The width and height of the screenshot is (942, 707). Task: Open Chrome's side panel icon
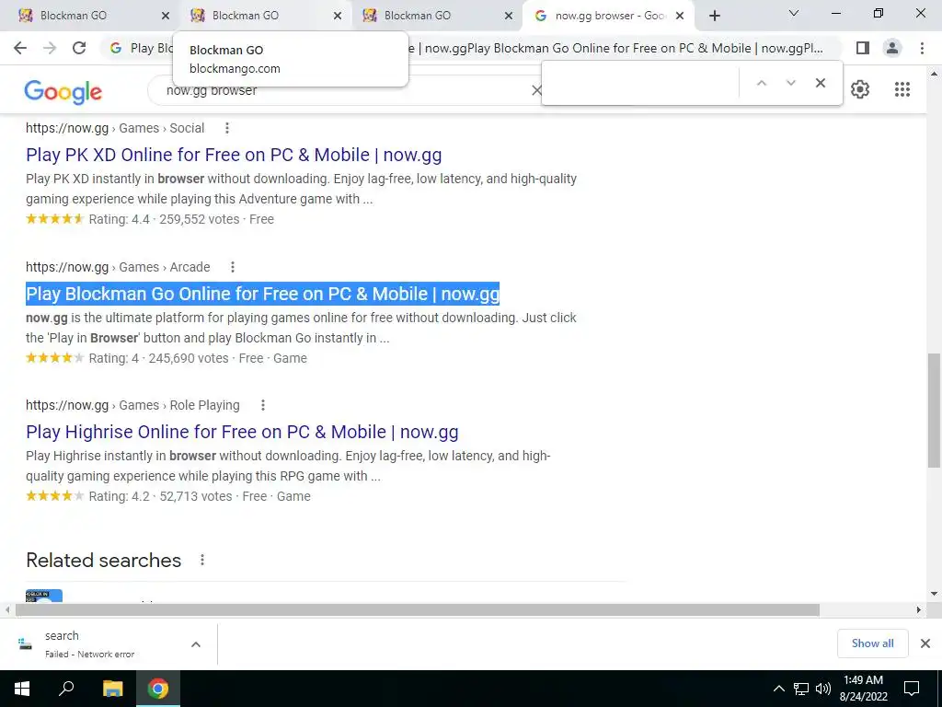(x=863, y=48)
